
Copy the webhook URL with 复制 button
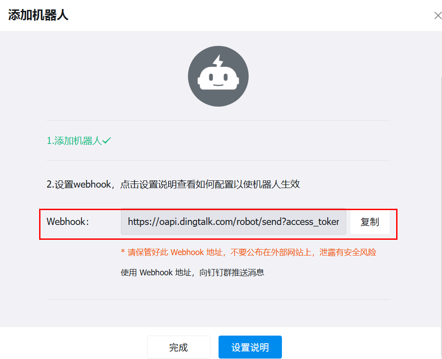pyautogui.click(x=370, y=222)
